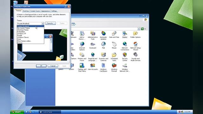Switch to the Settings tab

[x=54, y=11]
